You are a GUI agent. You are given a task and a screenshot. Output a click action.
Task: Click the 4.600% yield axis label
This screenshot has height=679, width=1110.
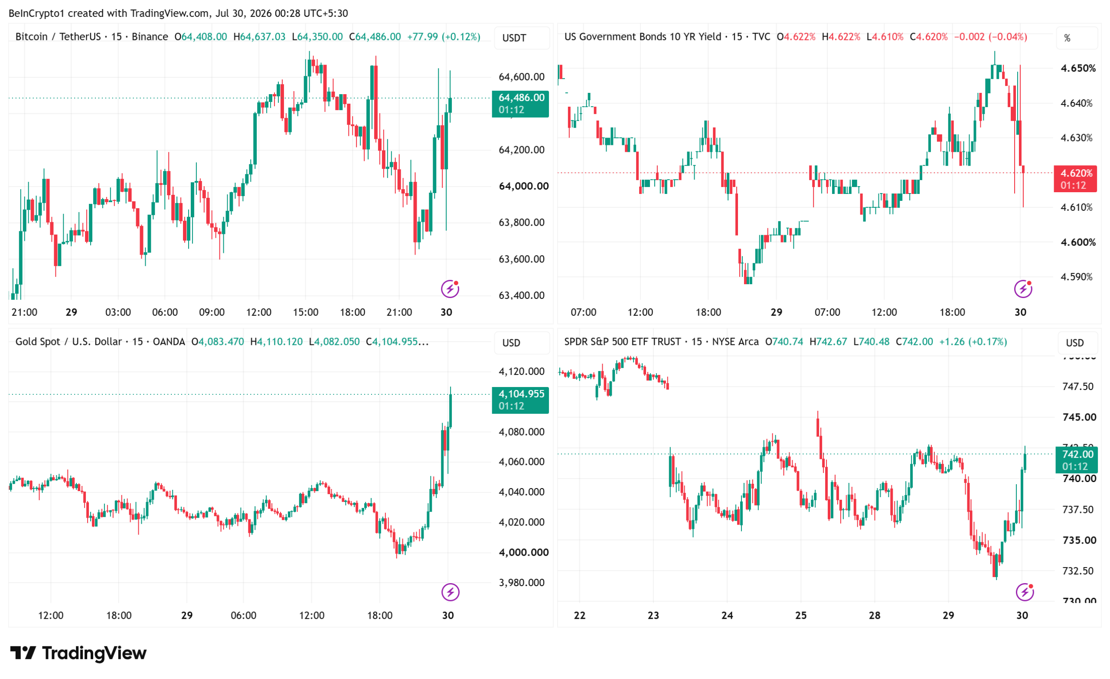coord(1078,242)
